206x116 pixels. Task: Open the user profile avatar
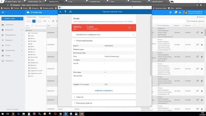coord(185,13)
